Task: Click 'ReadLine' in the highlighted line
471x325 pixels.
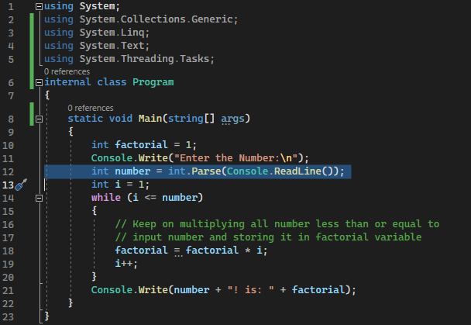Action: 297,171
